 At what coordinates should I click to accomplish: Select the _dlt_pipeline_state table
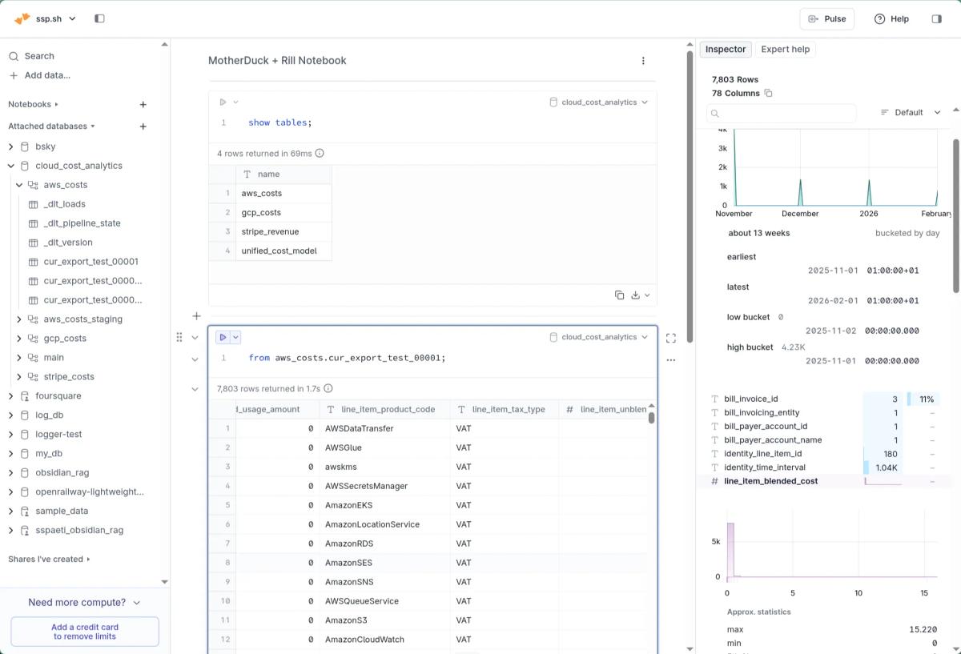tap(82, 223)
